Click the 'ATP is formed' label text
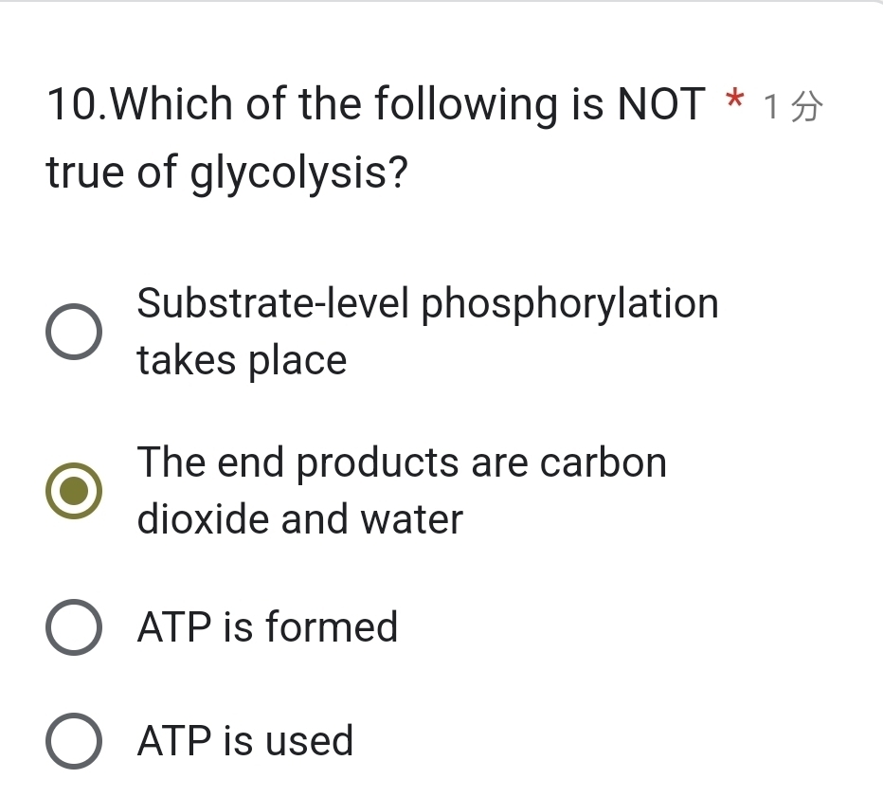 [268, 626]
